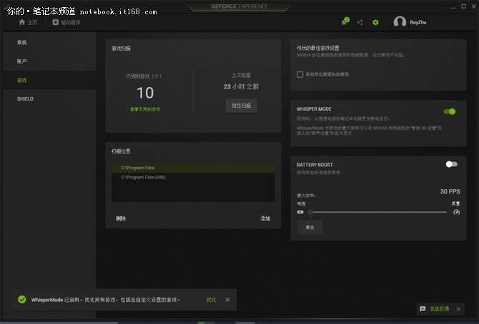Click the 30 FPS value label

(450, 191)
